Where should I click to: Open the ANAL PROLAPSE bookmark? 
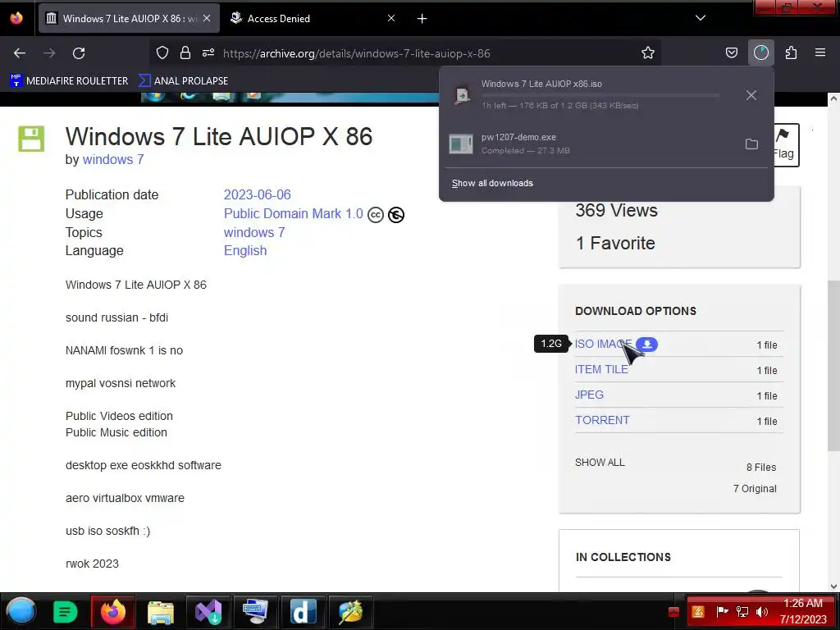click(x=183, y=81)
